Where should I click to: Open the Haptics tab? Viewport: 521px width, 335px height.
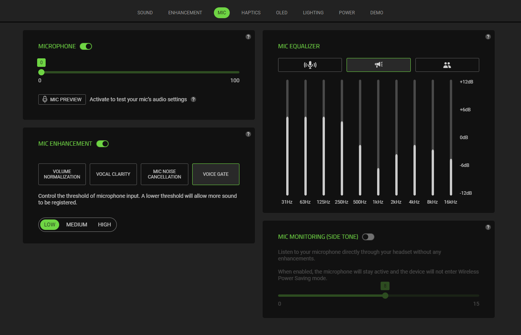point(251,13)
